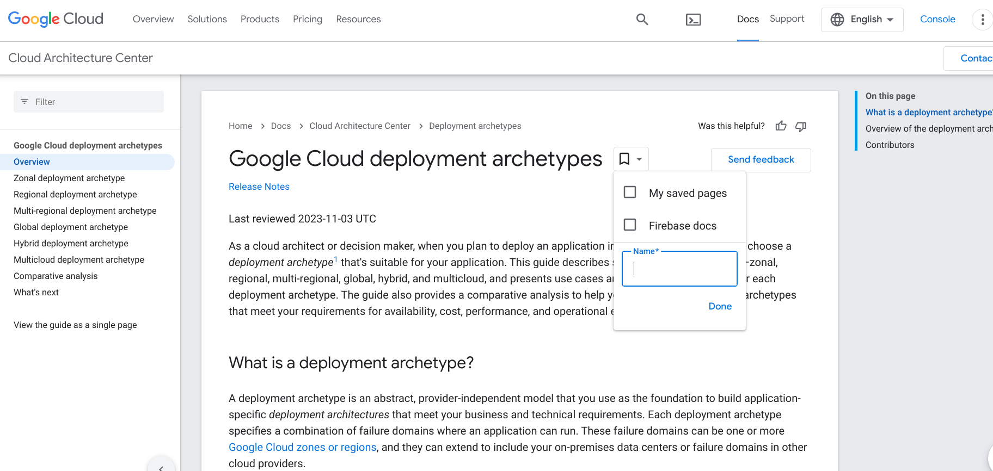Switch to the Docs tab
The height and width of the screenshot is (471, 993).
point(747,19)
